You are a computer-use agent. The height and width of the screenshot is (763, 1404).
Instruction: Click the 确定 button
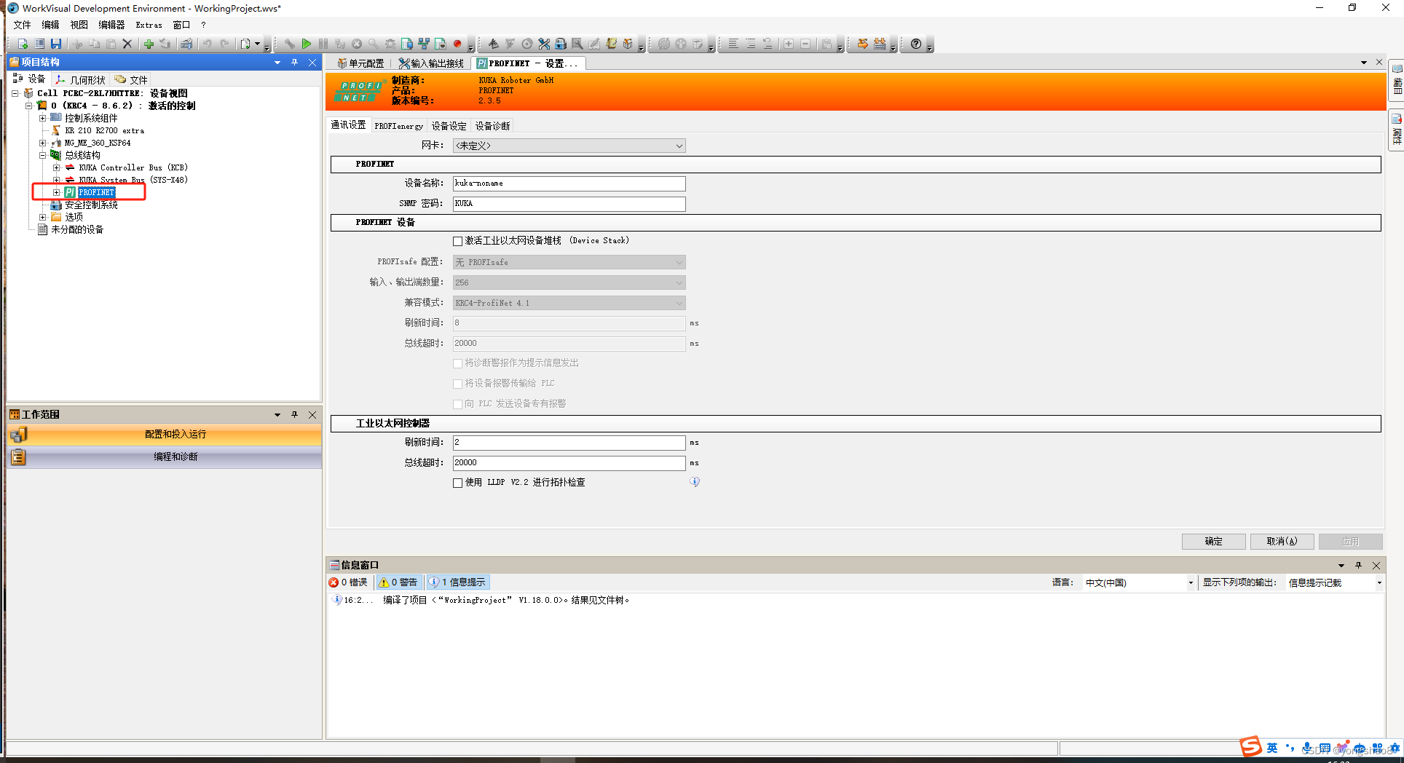coord(1213,542)
